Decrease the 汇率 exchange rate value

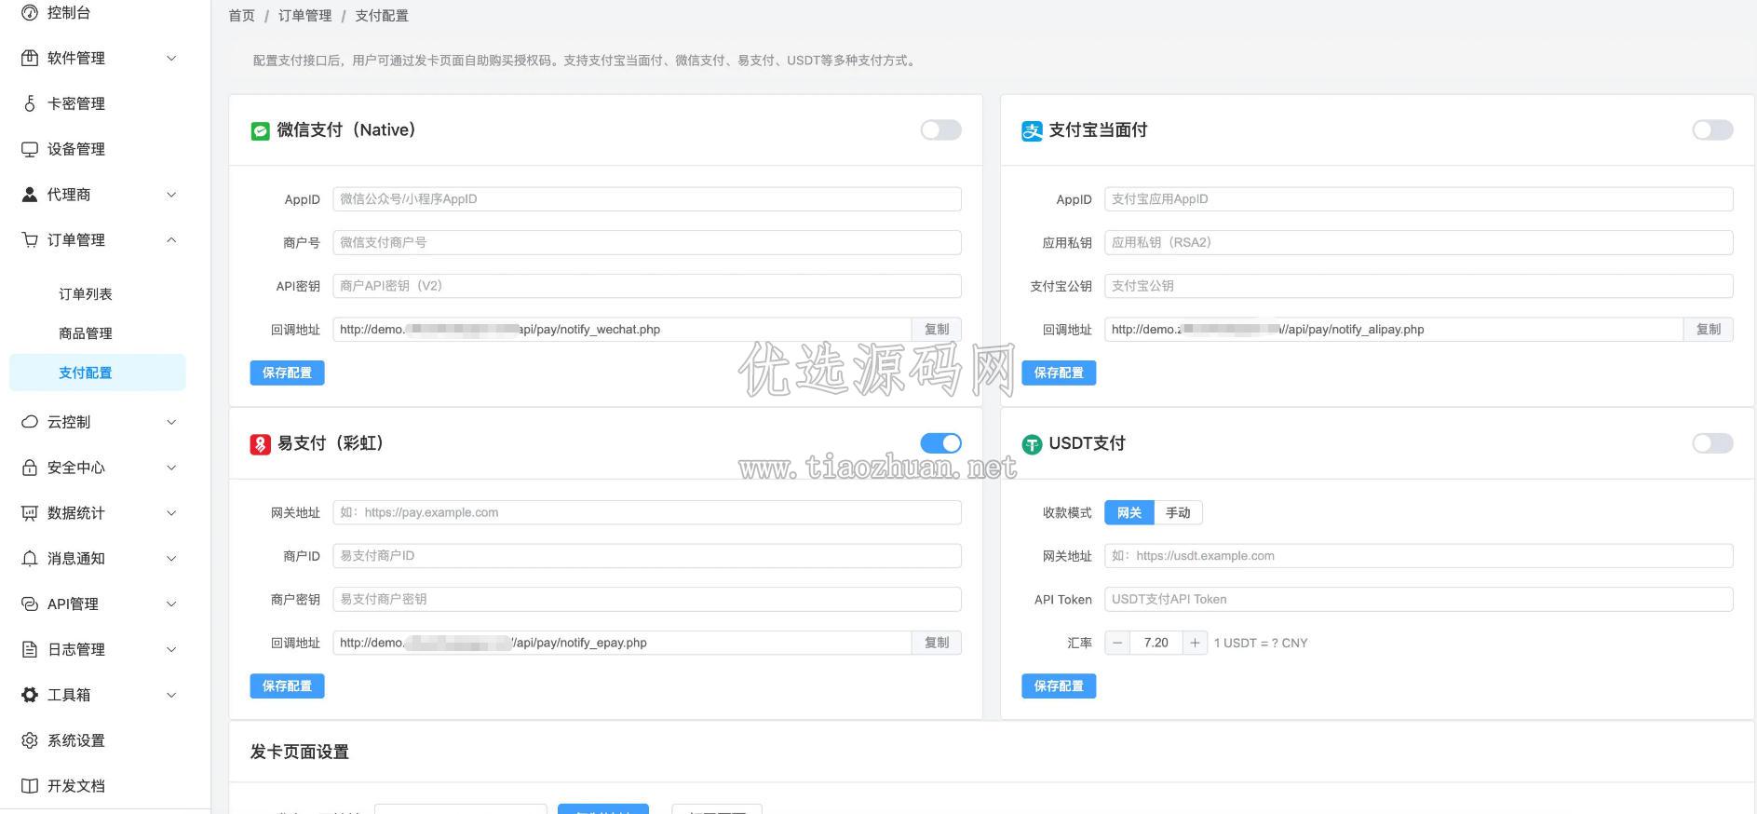point(1117,643)
